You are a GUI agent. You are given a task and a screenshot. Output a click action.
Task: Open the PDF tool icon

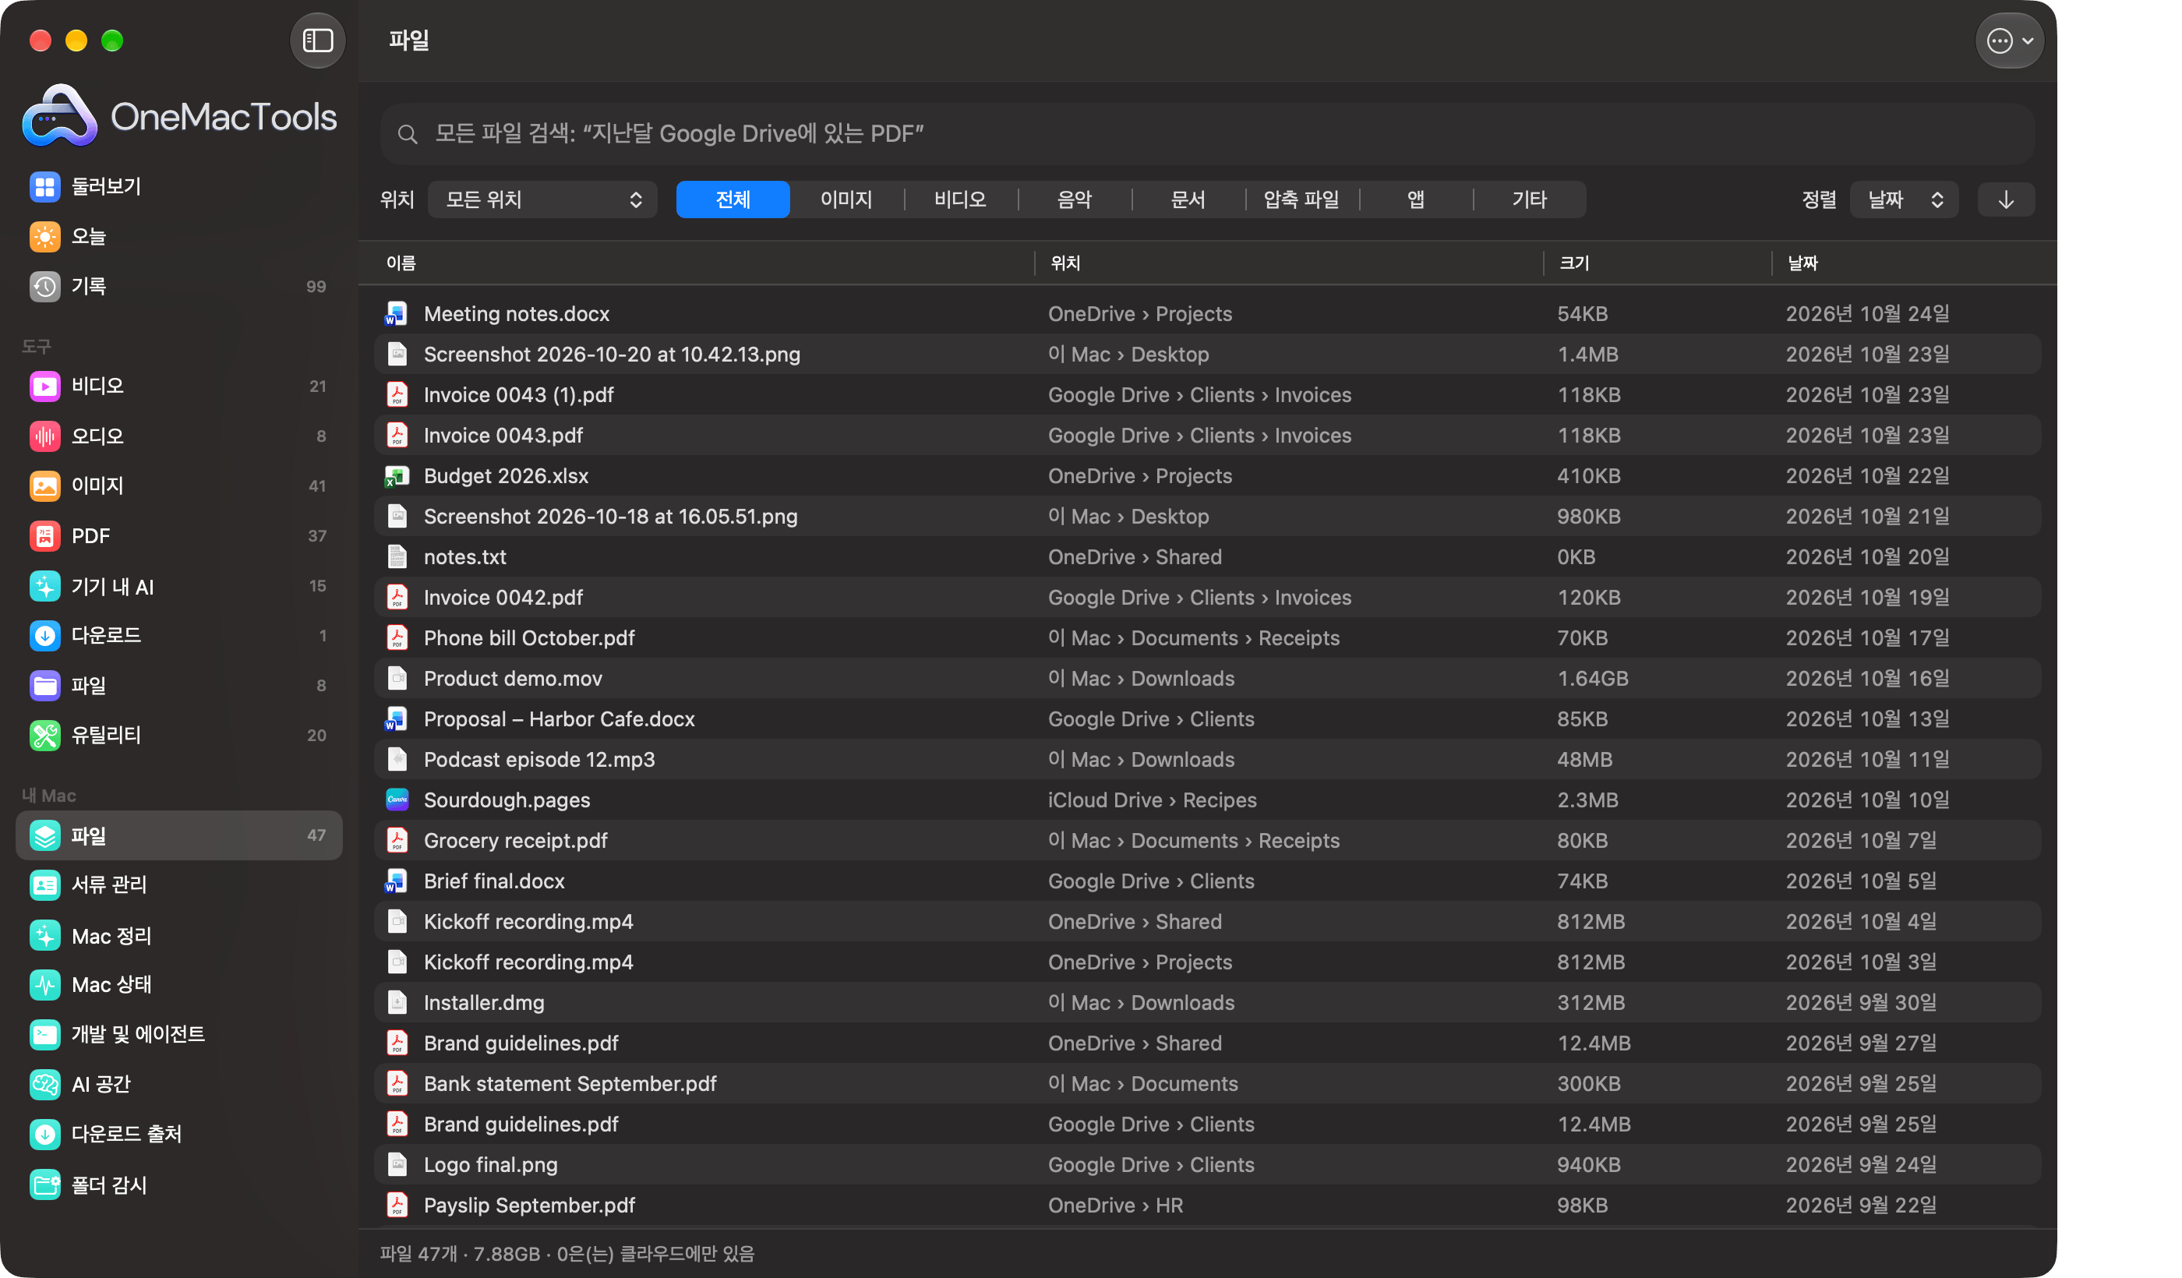(45, 536)
